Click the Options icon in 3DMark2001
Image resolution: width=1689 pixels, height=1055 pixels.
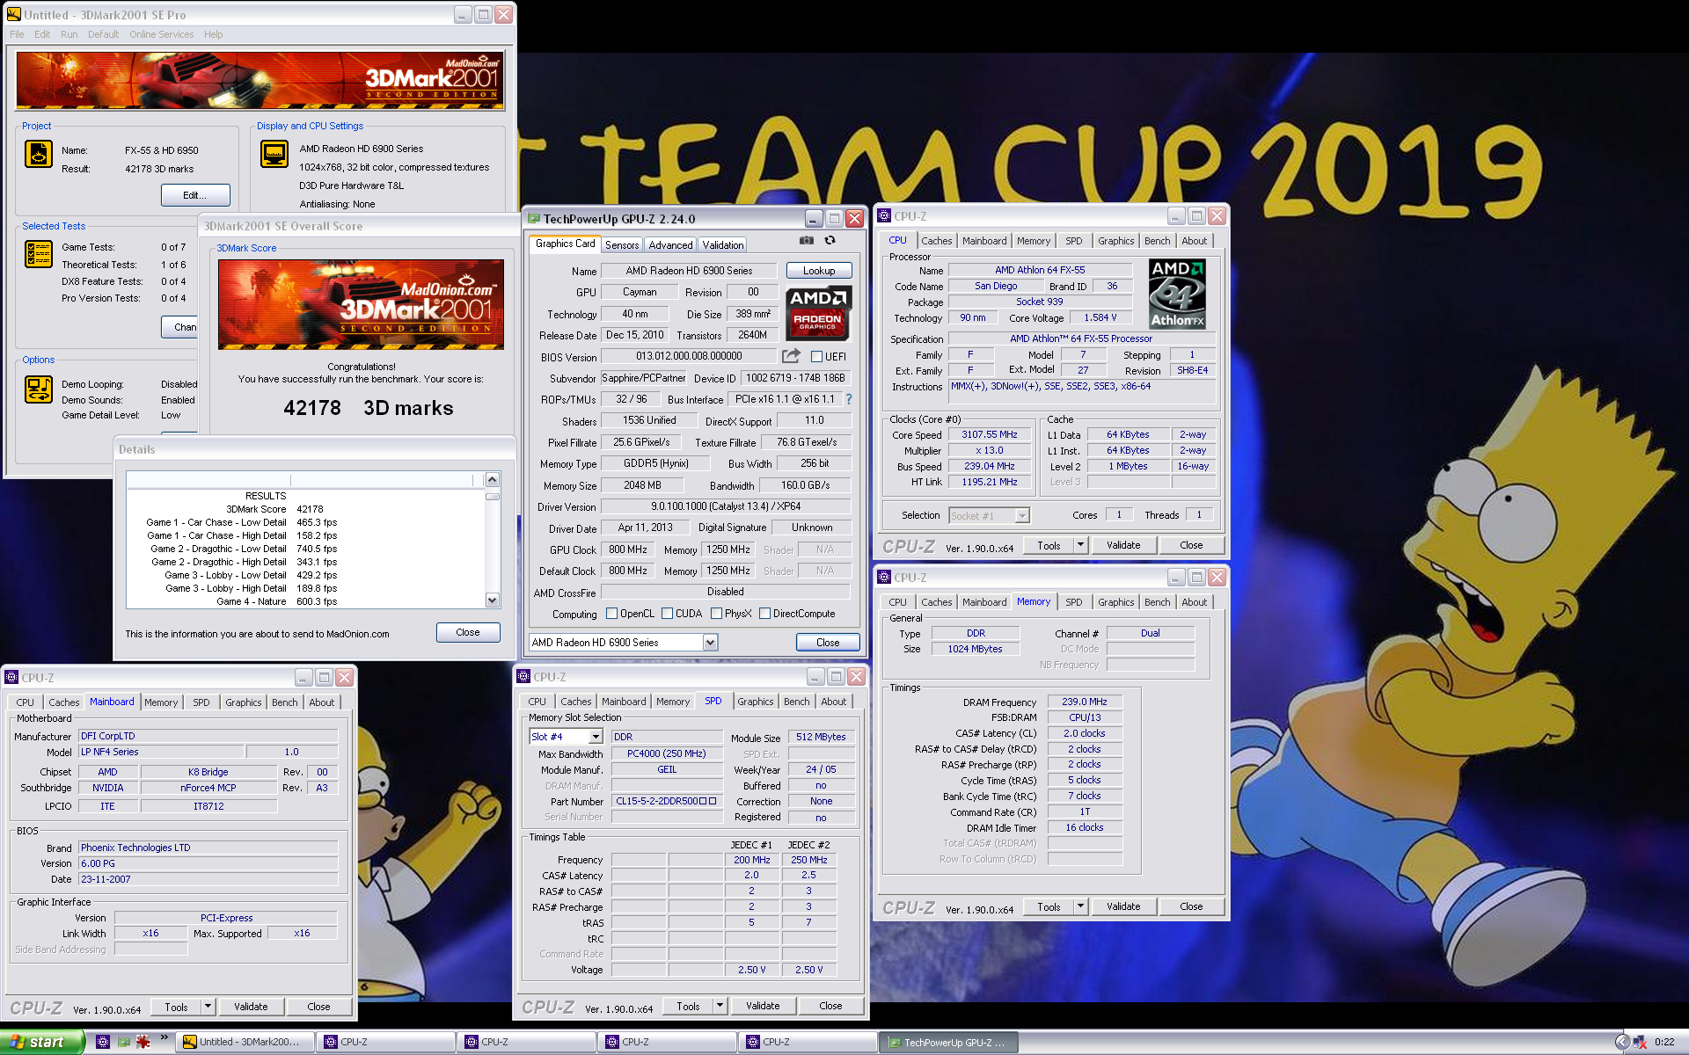(38, 389)
